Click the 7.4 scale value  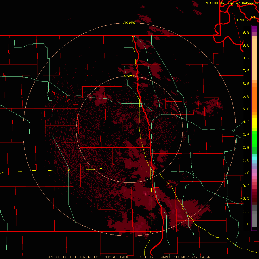tap(246, 71)
